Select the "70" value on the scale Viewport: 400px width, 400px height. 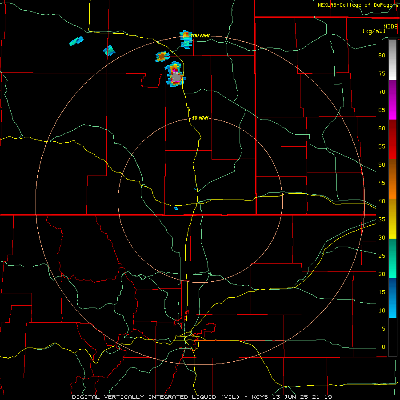pos(382,92)
